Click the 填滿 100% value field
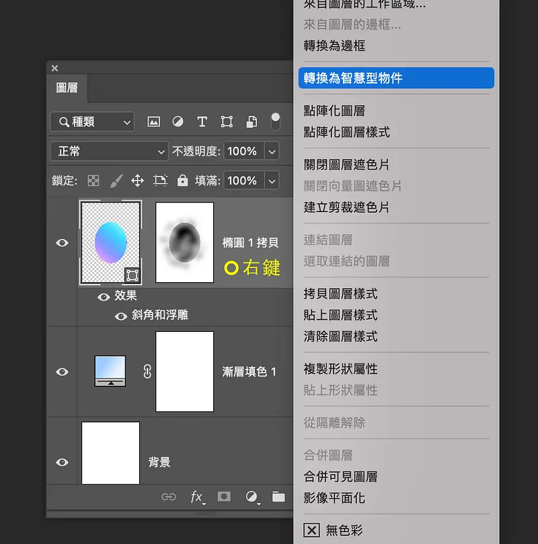The image size is (538, 544). click(x=243, y=180)
